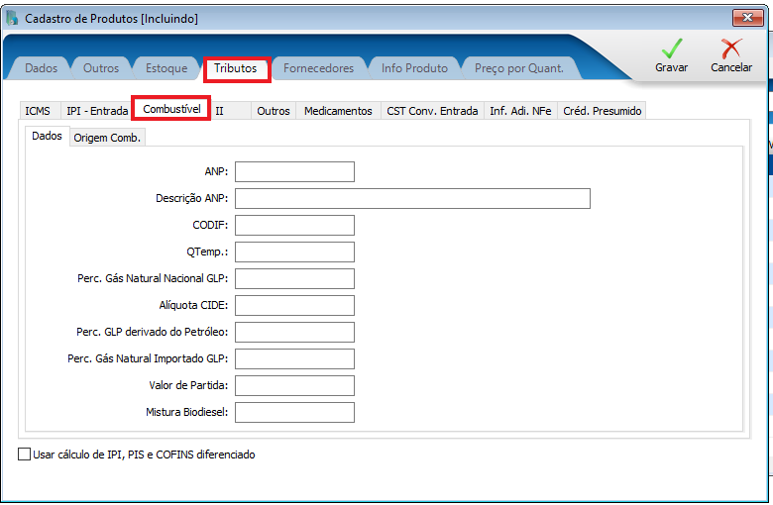Screen dimensions: 773x505
Task: Go to Preço por Quant. tab
Action: [518, 68]
